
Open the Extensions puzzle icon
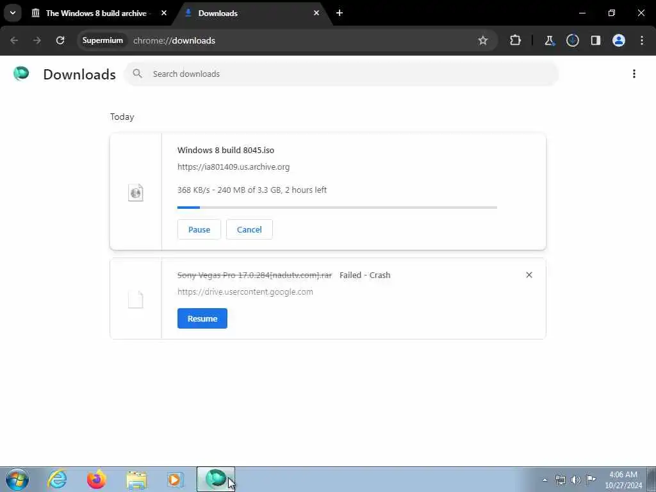(516, 40)
